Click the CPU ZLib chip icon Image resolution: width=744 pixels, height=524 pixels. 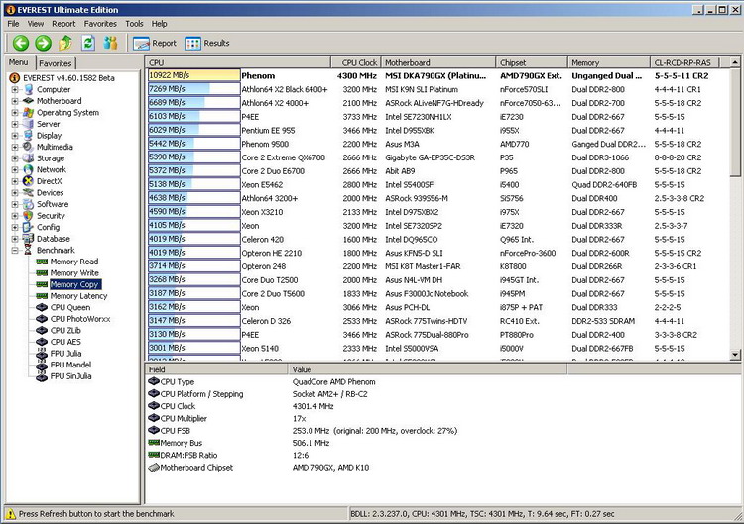click(42, 331)
